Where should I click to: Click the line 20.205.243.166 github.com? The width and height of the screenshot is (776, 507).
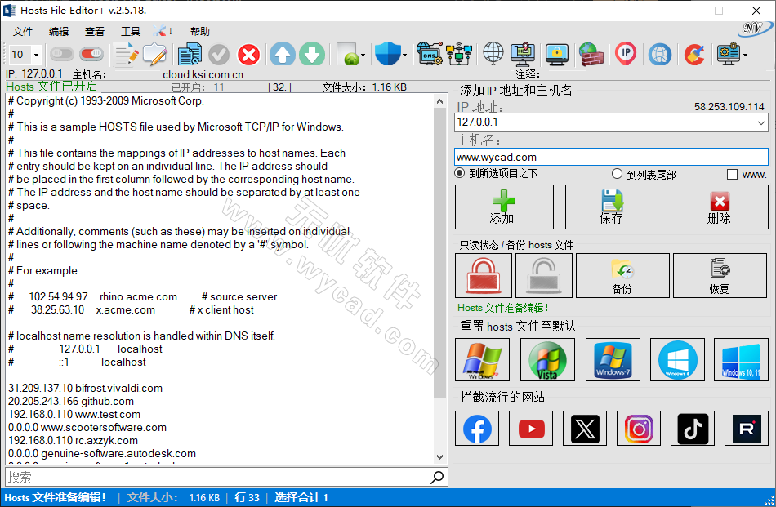point(71,401)
